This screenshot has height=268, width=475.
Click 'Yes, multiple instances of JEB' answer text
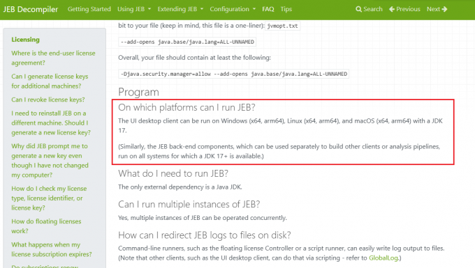pos(203,218)
